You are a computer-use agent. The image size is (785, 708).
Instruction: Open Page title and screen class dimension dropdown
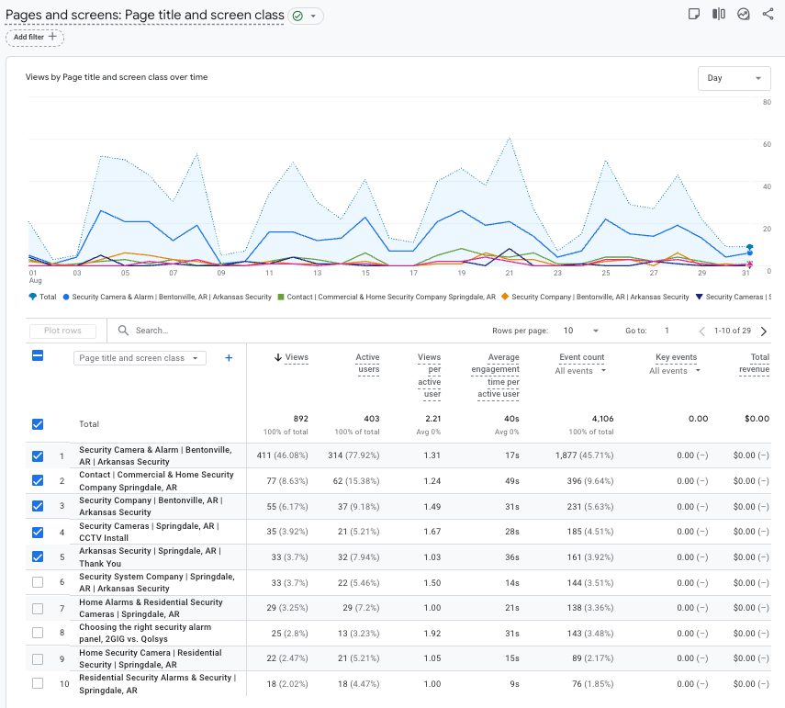pyautogui.click(x=140, y=358)
